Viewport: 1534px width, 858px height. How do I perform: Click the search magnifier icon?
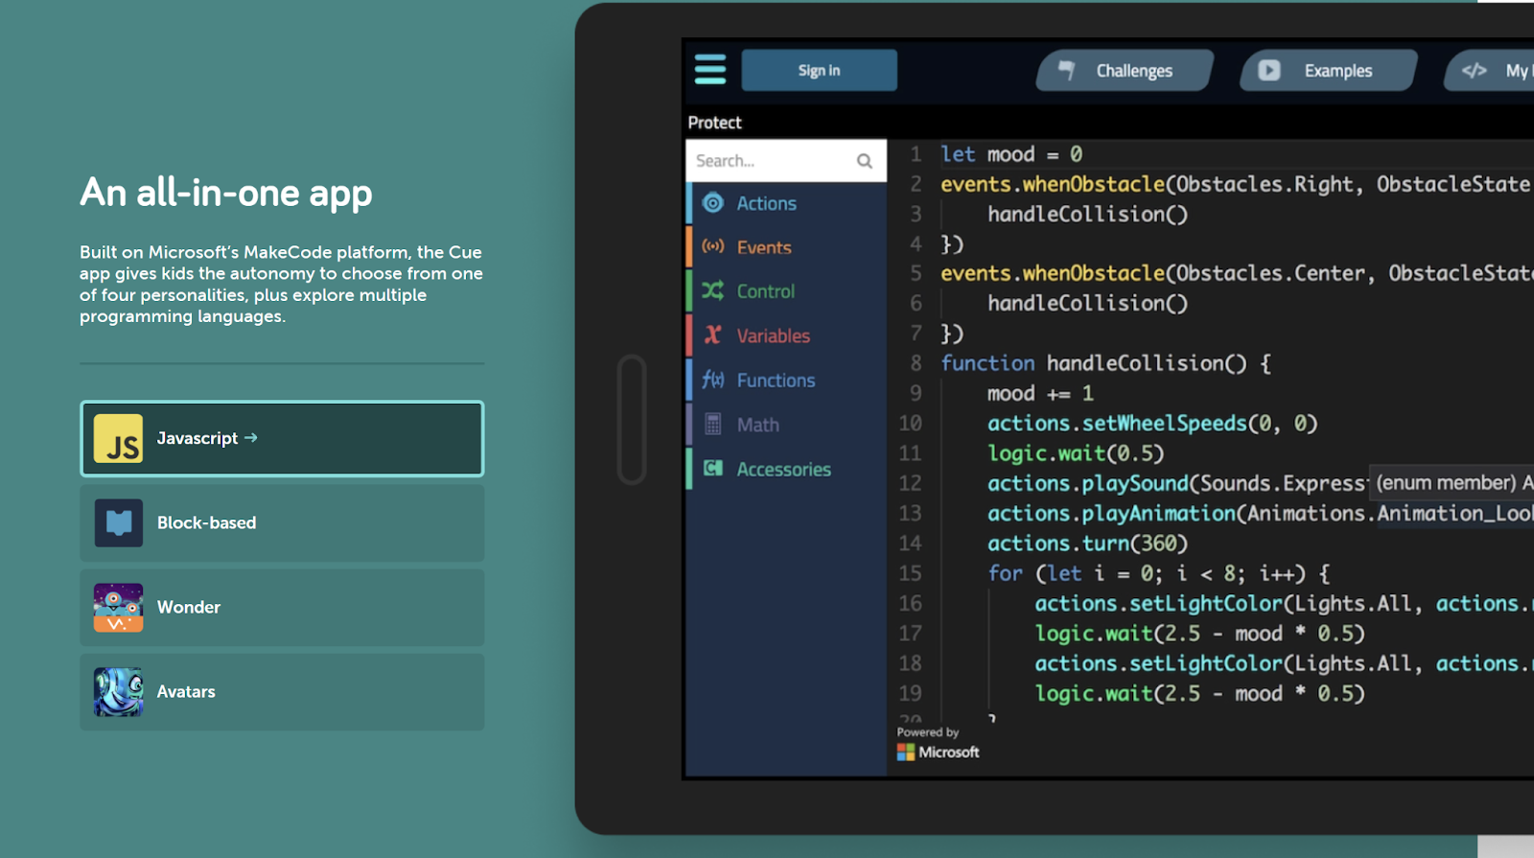(865, 161)
